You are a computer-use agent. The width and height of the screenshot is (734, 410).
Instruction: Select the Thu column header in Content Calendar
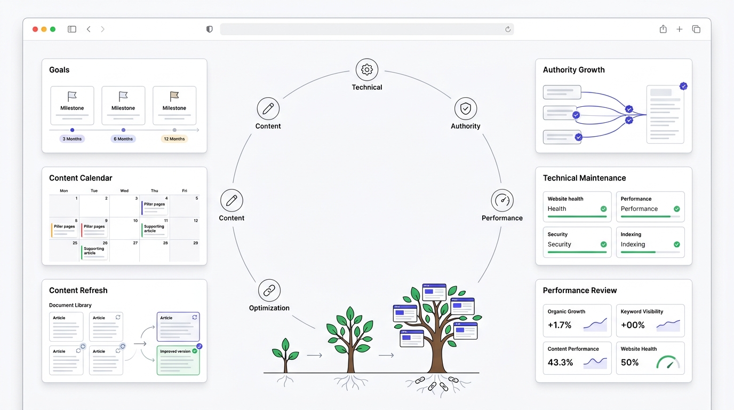click(154, 191)
